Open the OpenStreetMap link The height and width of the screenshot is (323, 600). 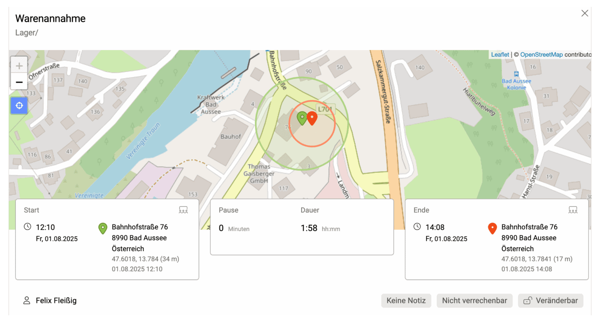coord(541,54)
